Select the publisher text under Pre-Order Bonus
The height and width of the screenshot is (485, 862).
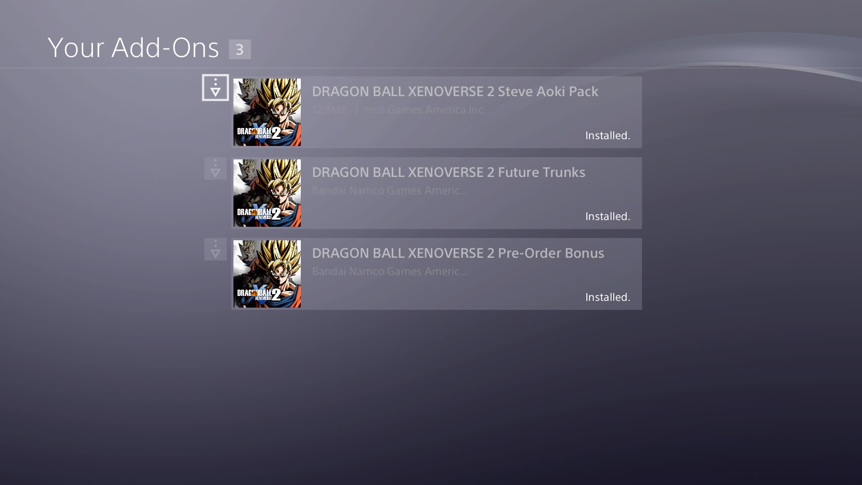(x=390, y=272)
